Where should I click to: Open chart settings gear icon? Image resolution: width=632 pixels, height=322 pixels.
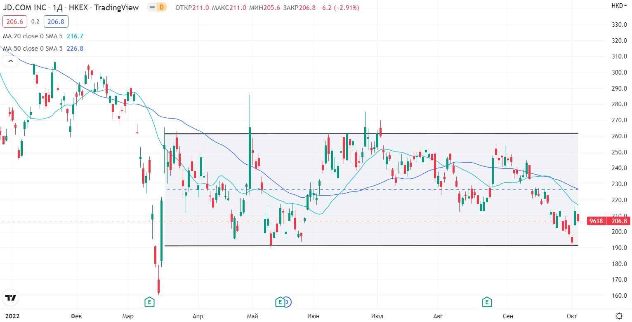point(619,316)
